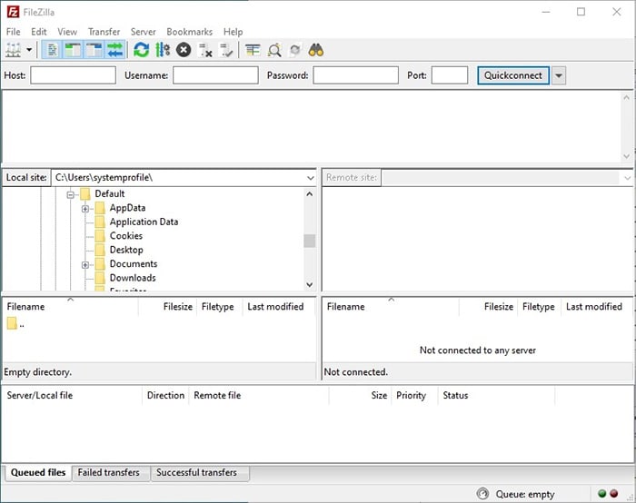Toggle the transfer queue display

(115, 50)
